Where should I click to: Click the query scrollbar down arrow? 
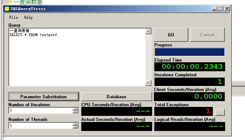click(x=149, y=83)
